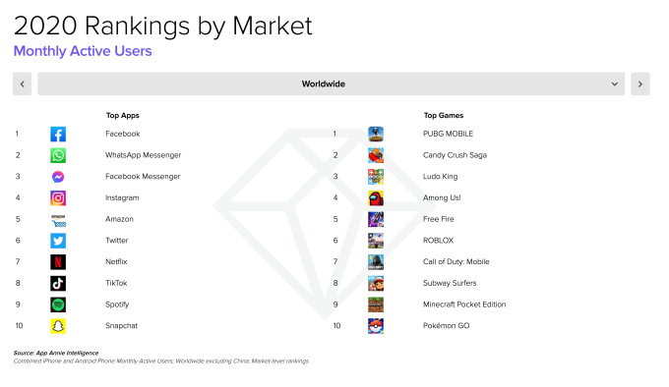Click the Facebook Messenger app name
Image resolution: width=669 pixels, height=387 pixels.
tap(143, 176)
